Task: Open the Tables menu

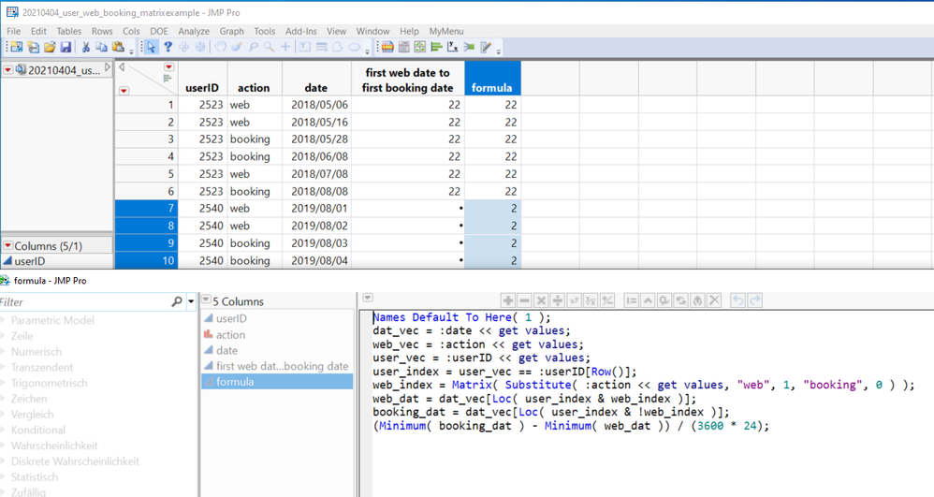Action: 68,31
